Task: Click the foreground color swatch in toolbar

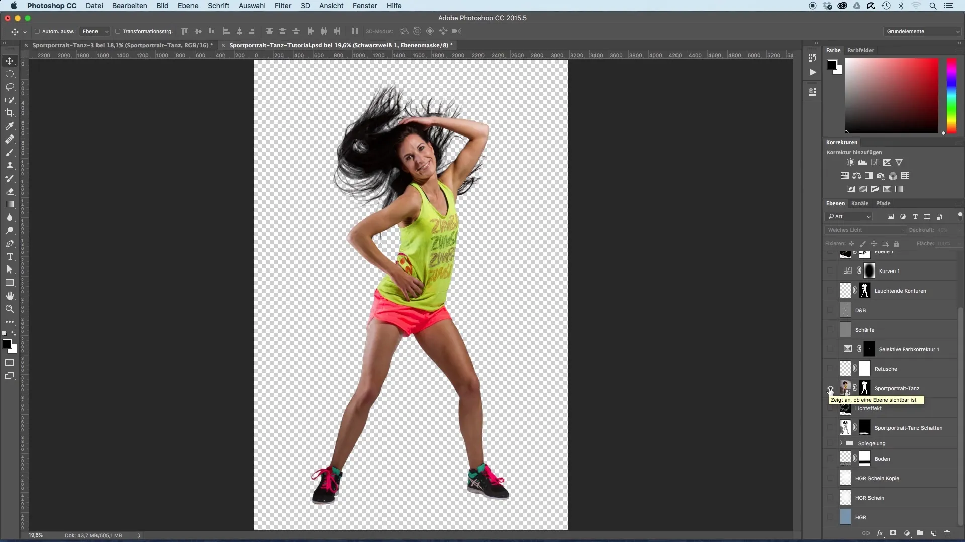Action: pyautogui.click(x=7, y=344)
